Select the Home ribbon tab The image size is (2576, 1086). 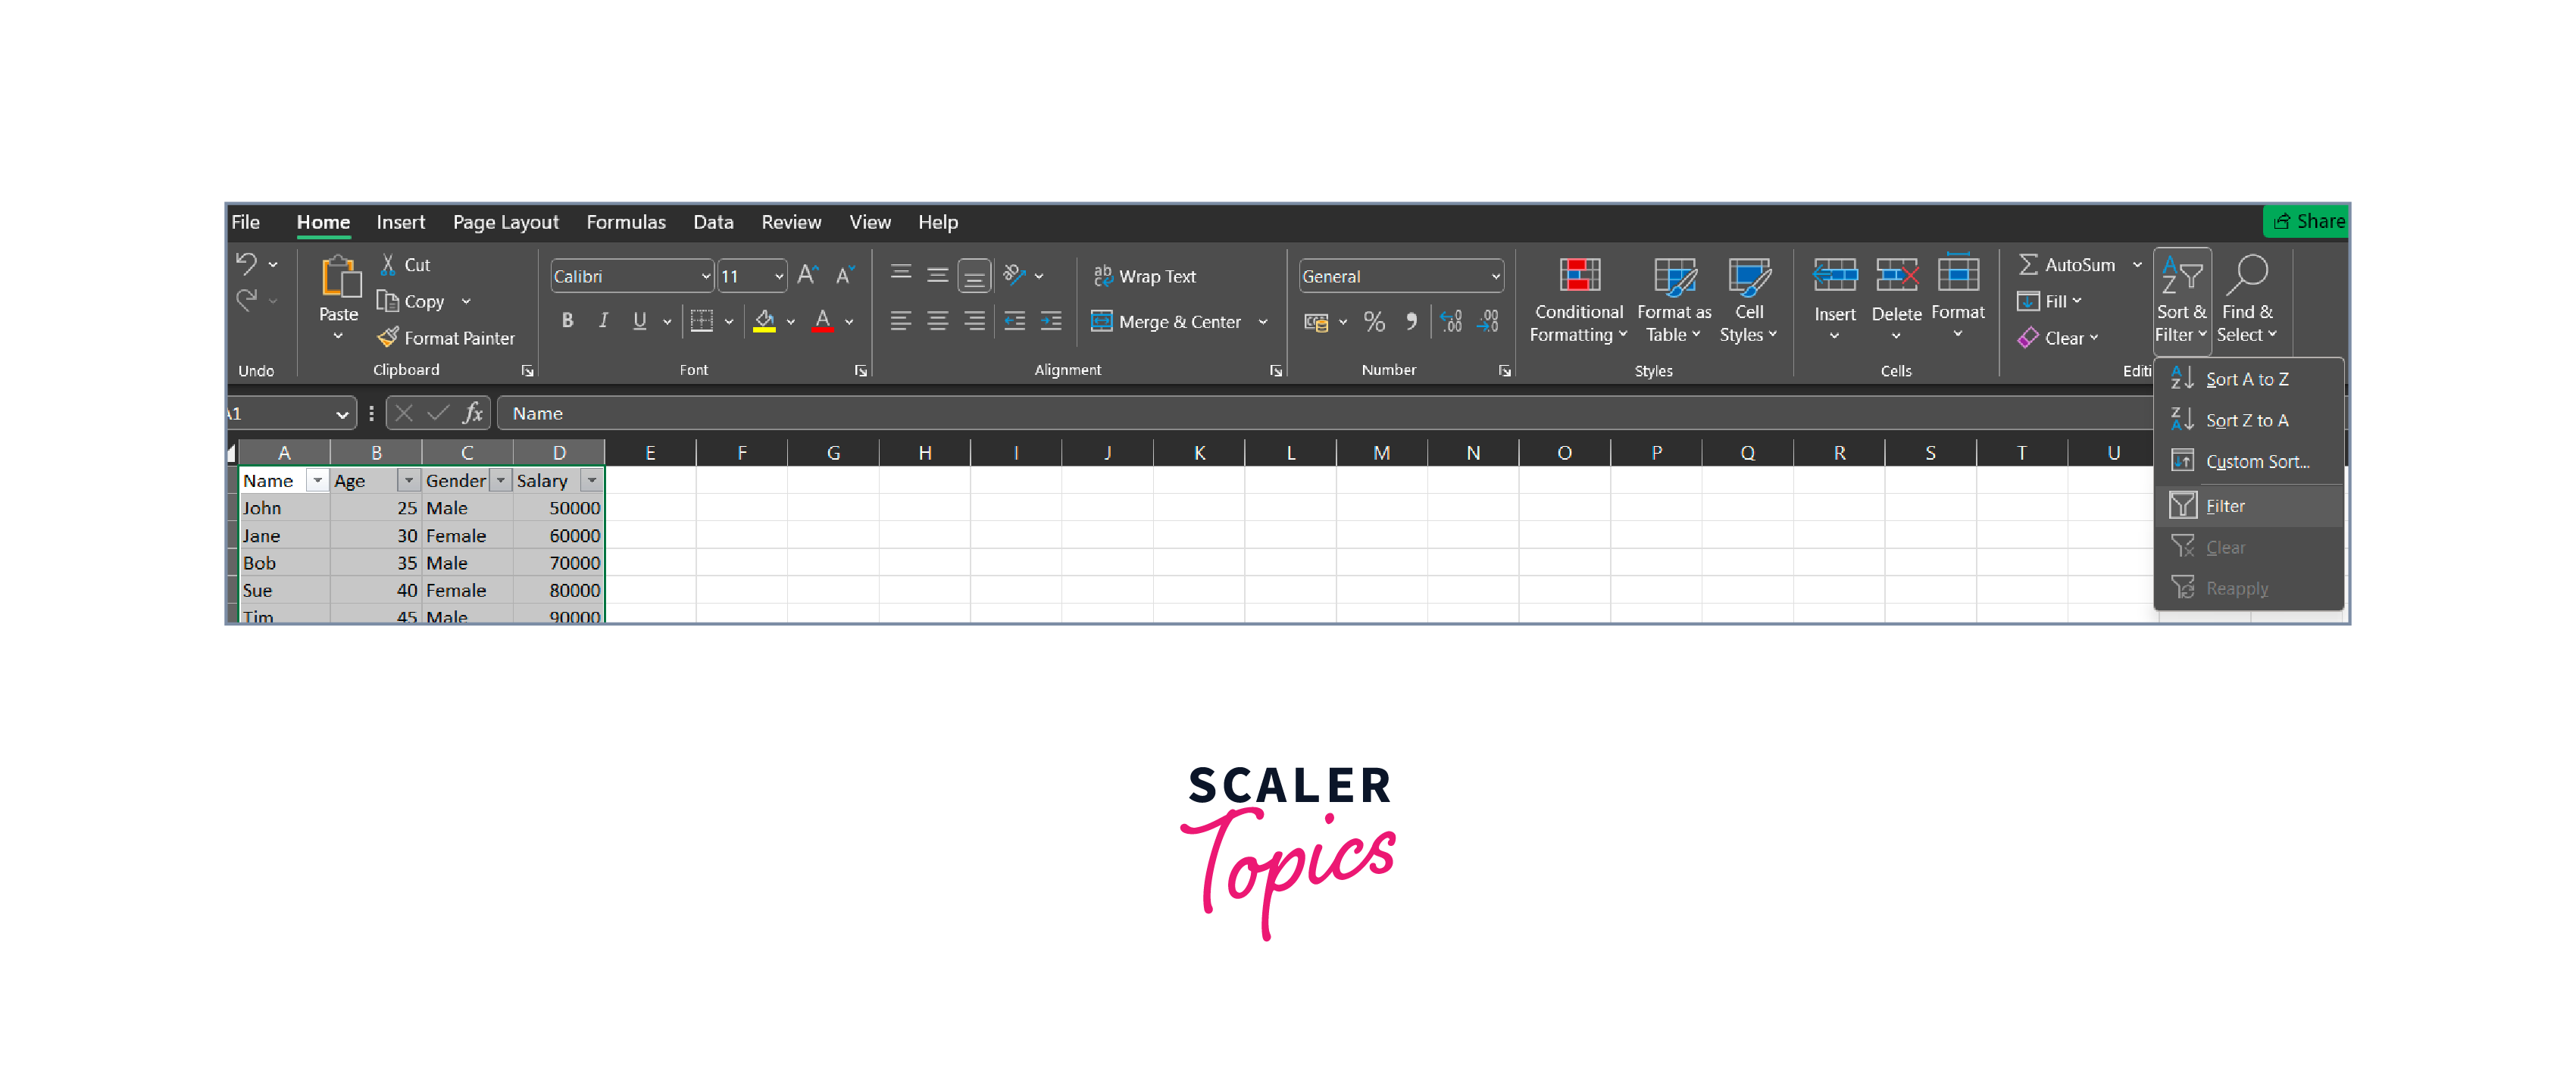pos(324,222)
